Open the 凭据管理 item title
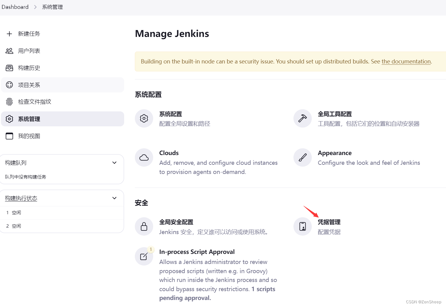446x307 pixels. [x=329, y=222]
